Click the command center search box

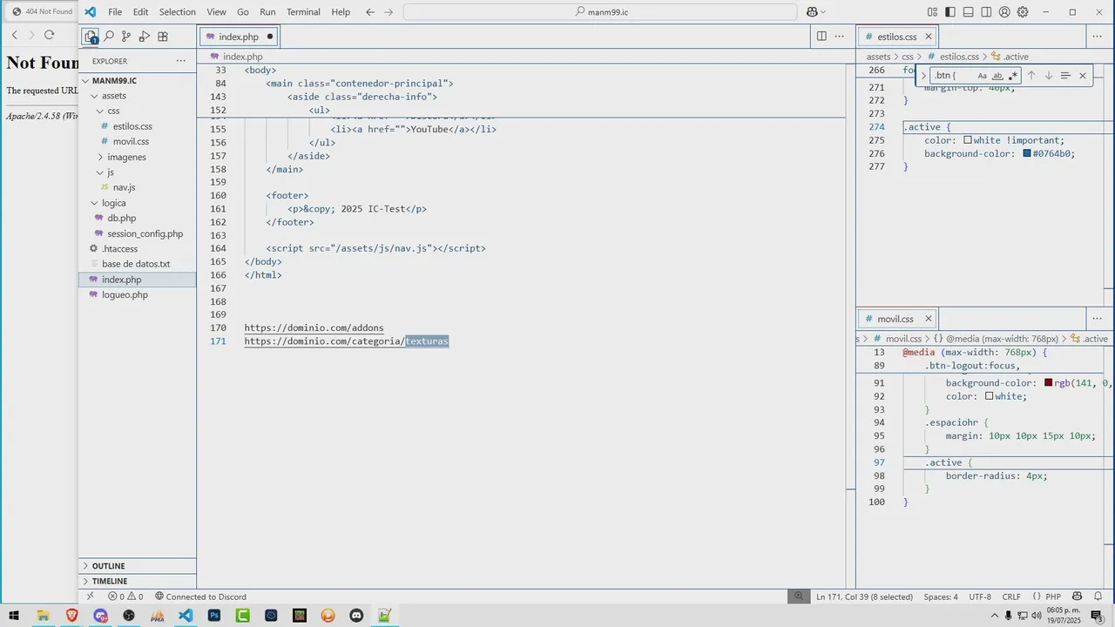(600, 12)
